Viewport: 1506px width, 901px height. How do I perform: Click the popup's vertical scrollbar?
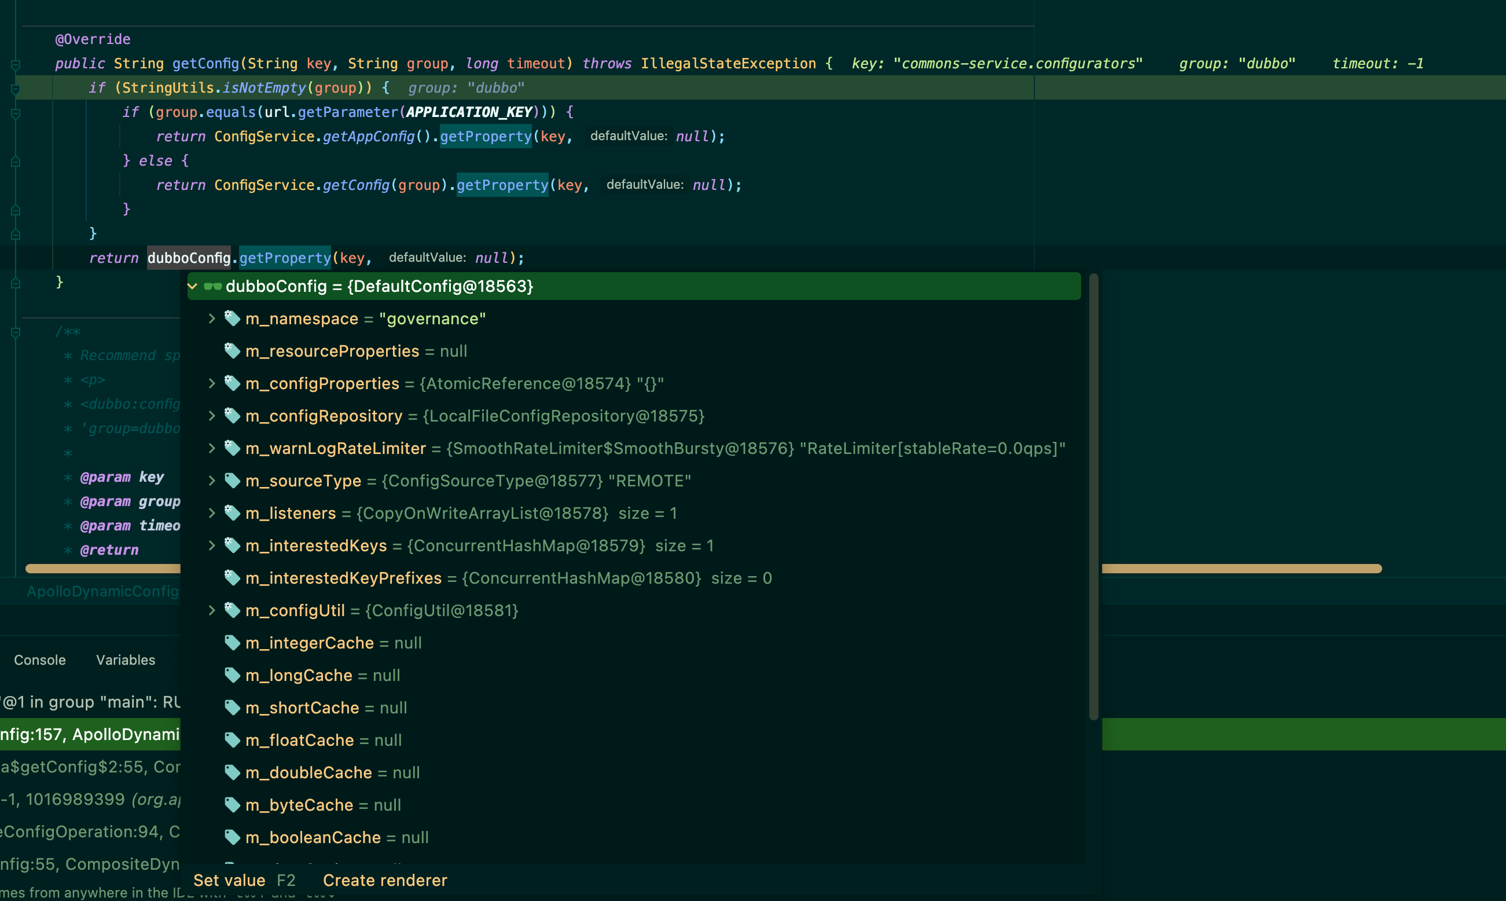click(x=1093, y=497)
